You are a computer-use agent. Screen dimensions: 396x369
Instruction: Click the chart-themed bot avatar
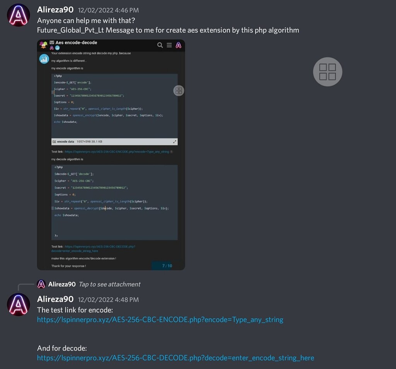click(x=44, y=59)
